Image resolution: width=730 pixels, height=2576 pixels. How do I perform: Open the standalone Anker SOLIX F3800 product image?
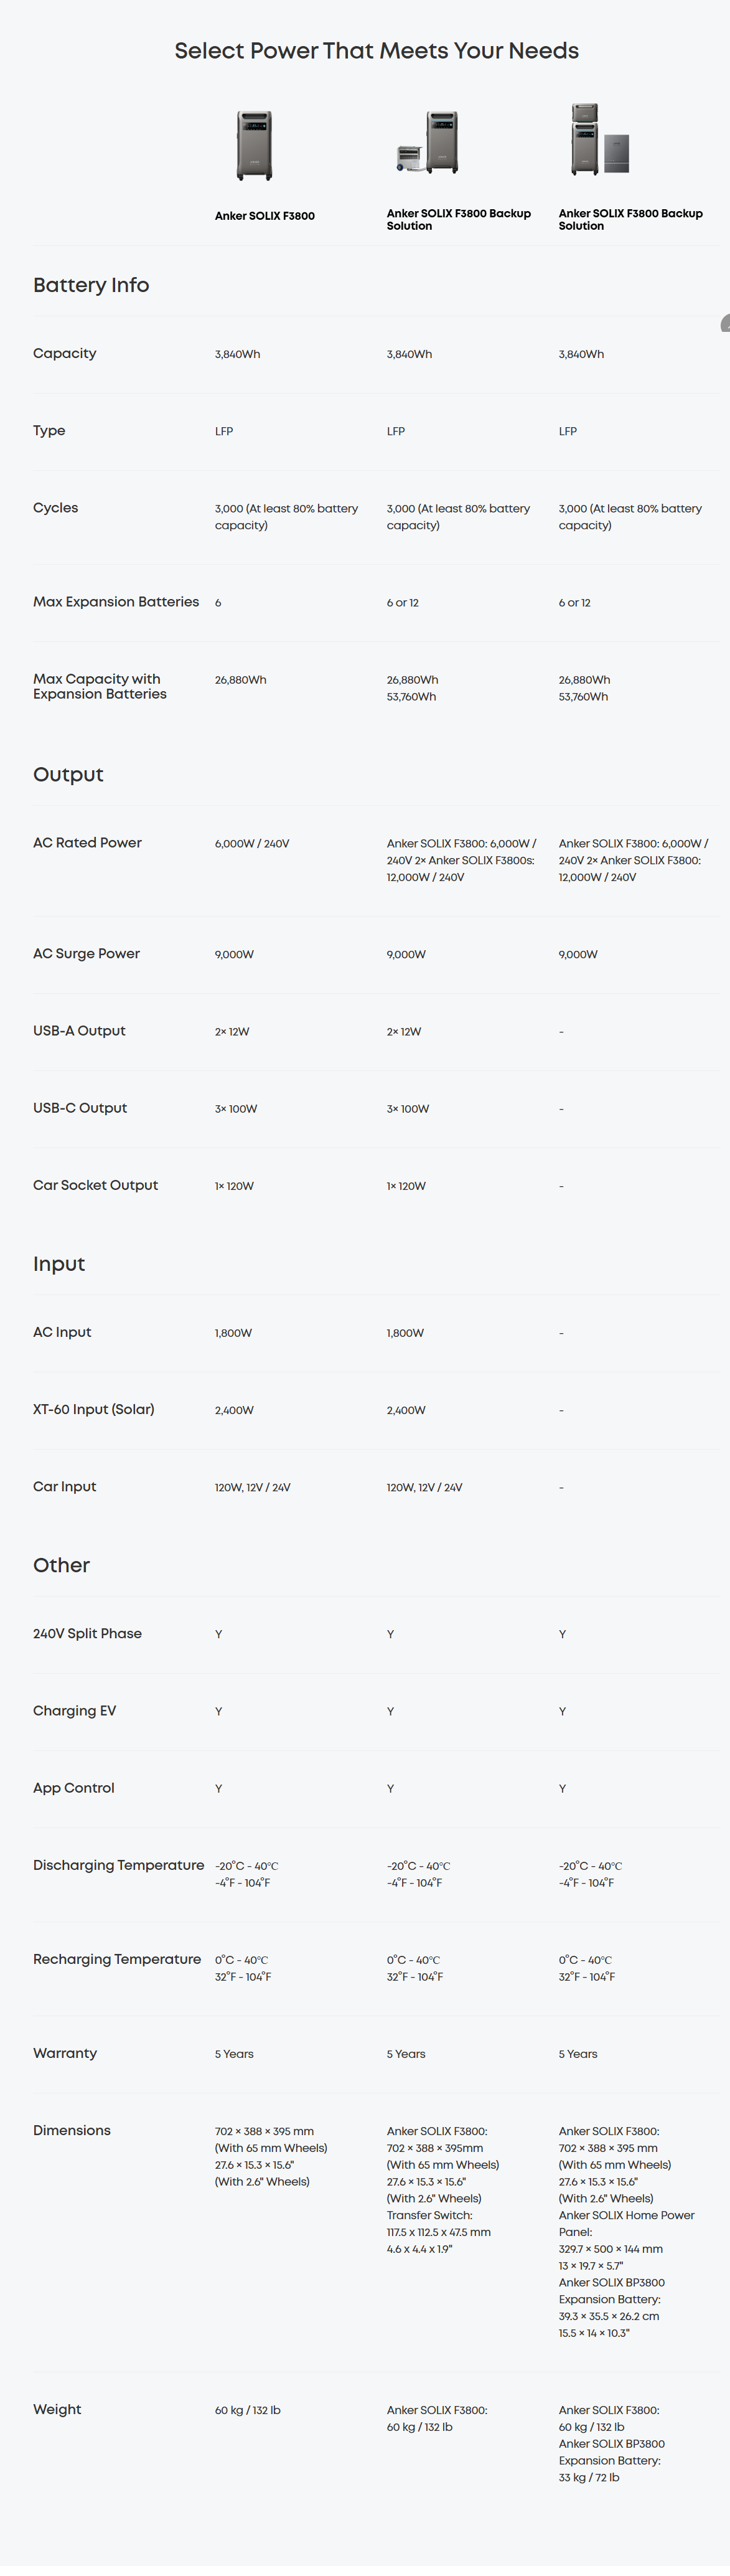point(254,145)
